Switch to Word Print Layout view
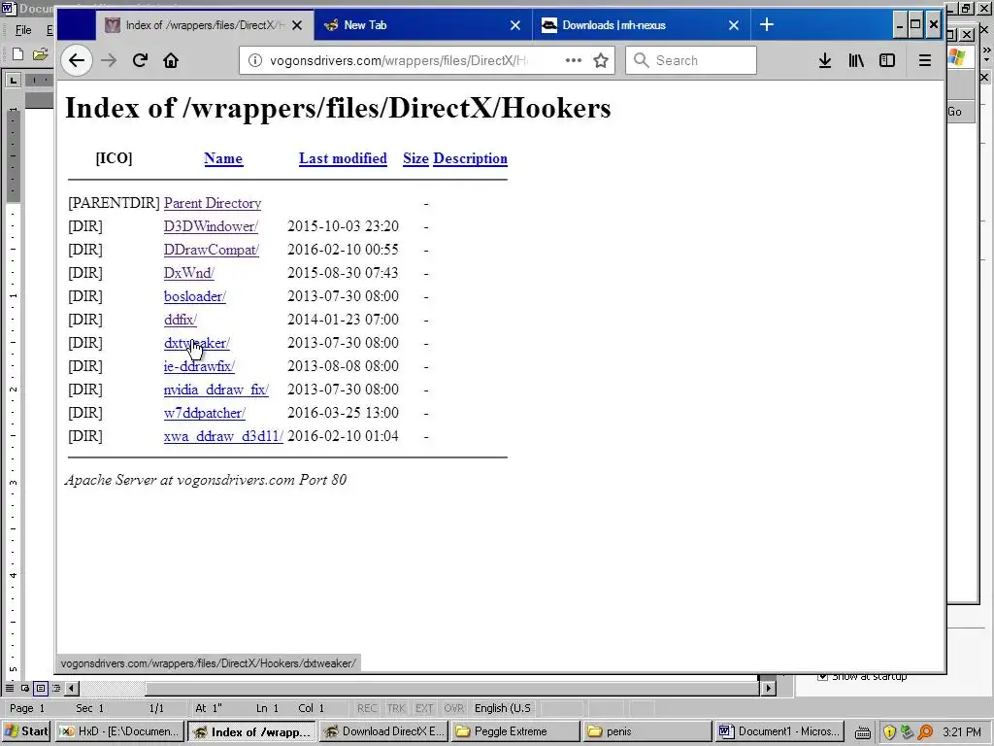 click(x=41, y=688)
